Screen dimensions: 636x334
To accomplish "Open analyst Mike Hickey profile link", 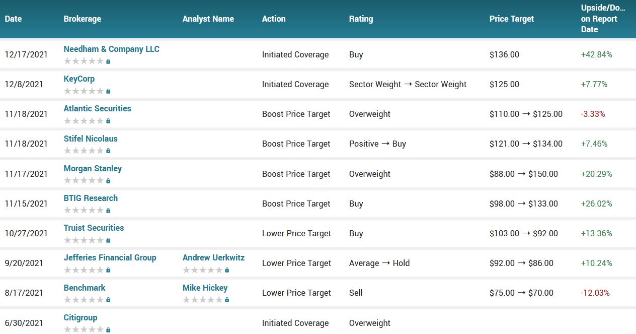I will [205, 288].
